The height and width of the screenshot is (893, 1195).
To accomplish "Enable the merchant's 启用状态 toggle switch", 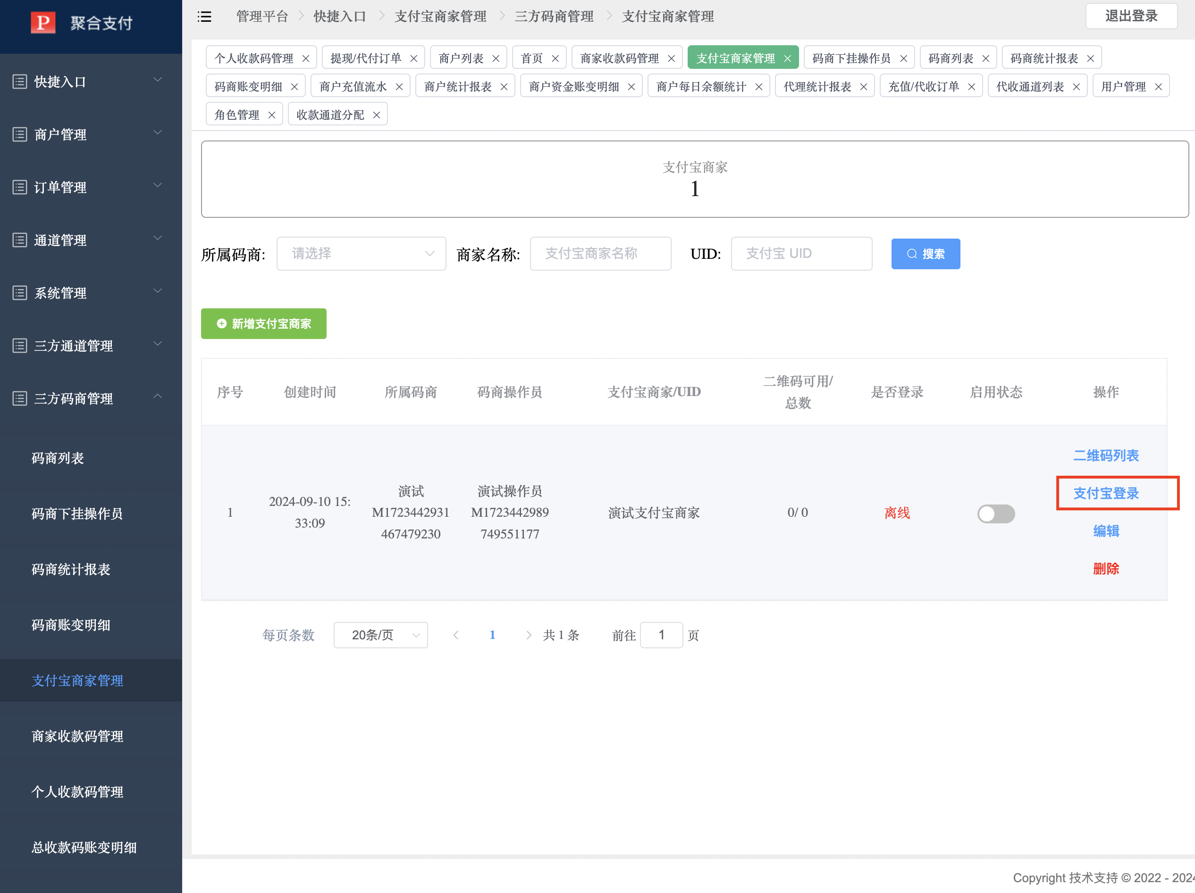I will 996,513.
